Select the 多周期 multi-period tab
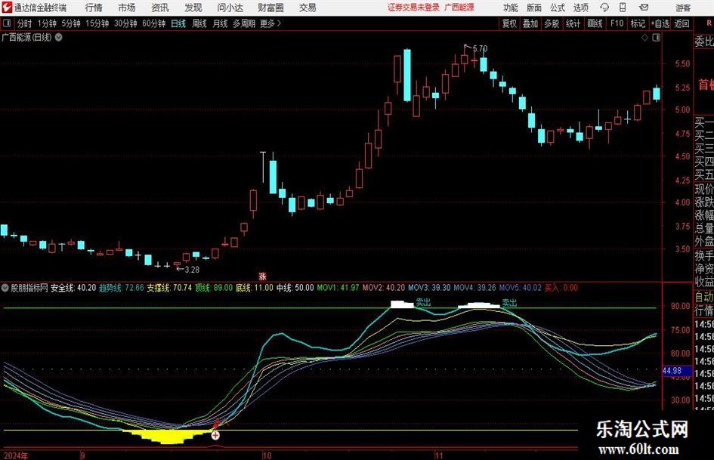The image size is (714, 460). [x=244, y=23]
